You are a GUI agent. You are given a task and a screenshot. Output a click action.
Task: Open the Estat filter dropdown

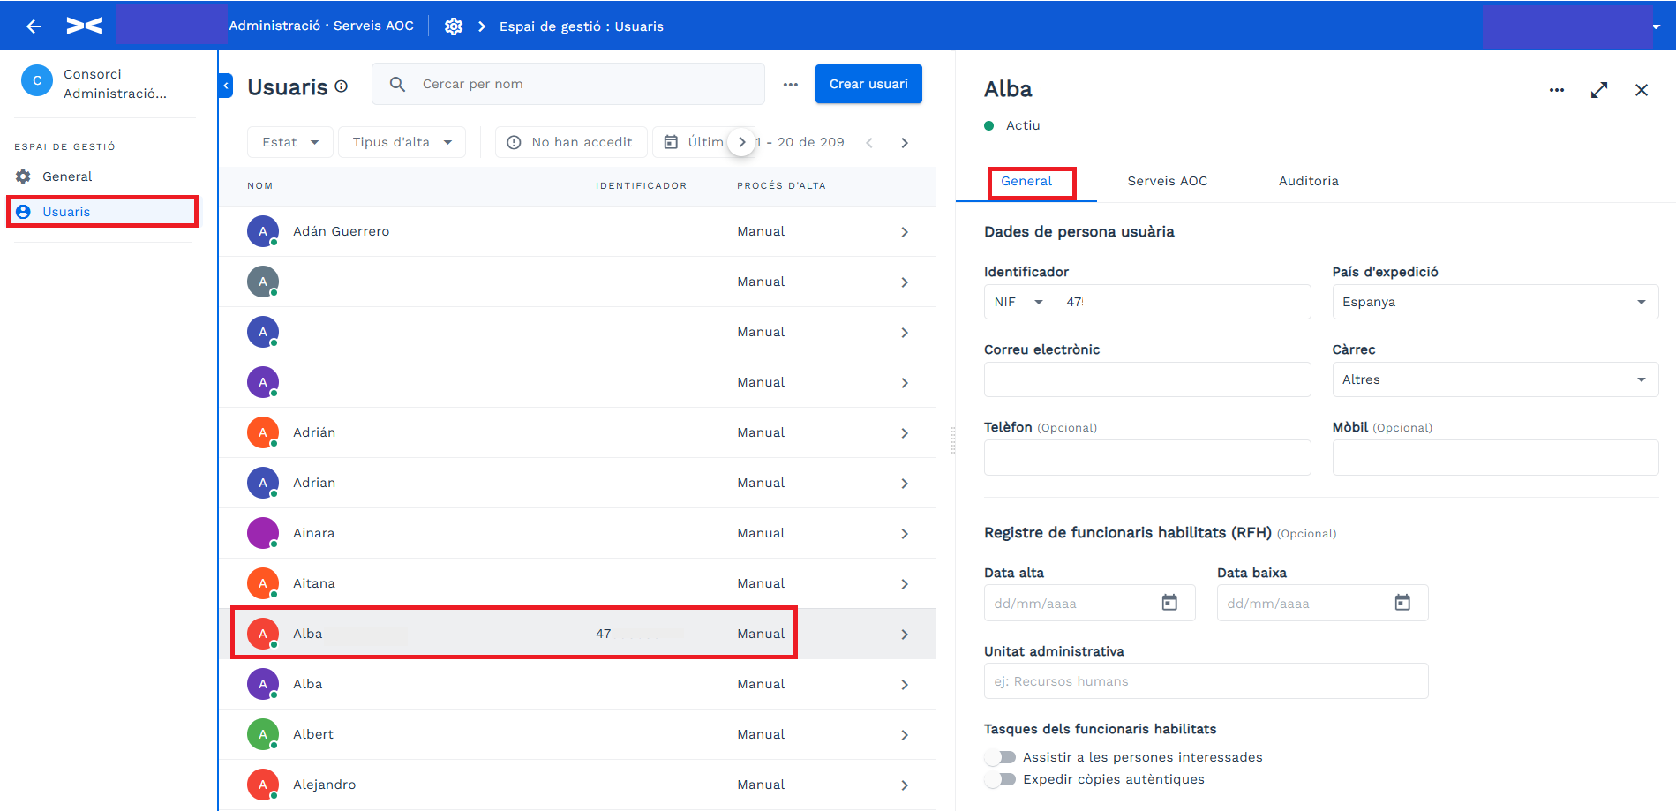tap(290, 142)
